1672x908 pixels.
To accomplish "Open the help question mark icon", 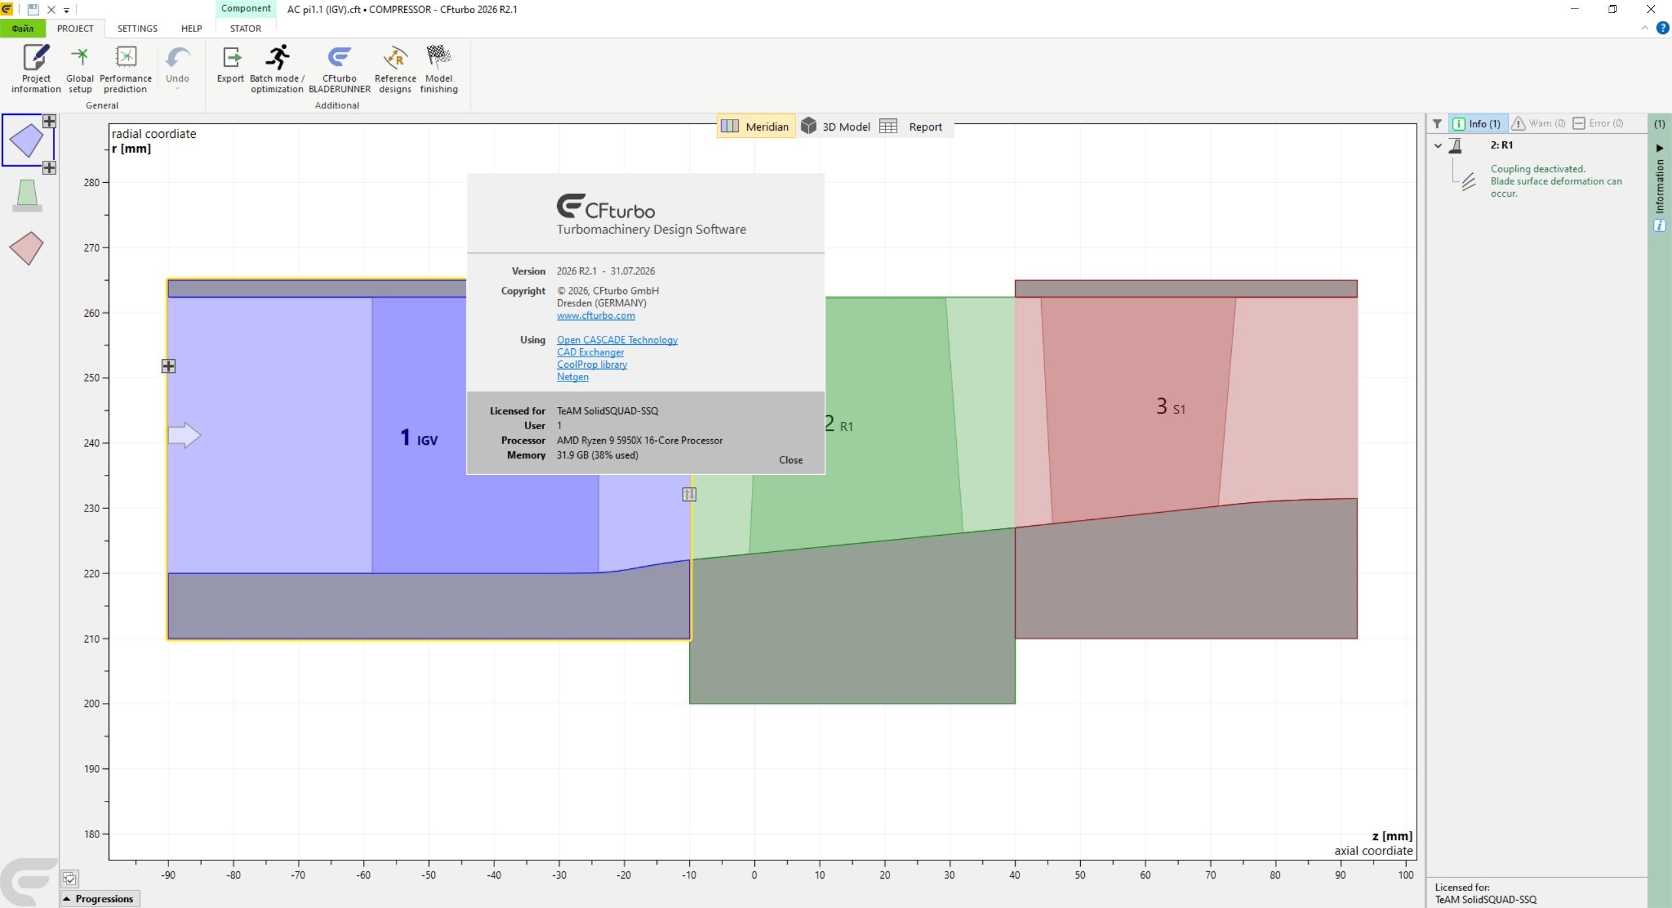I will tap(1662, 28).
